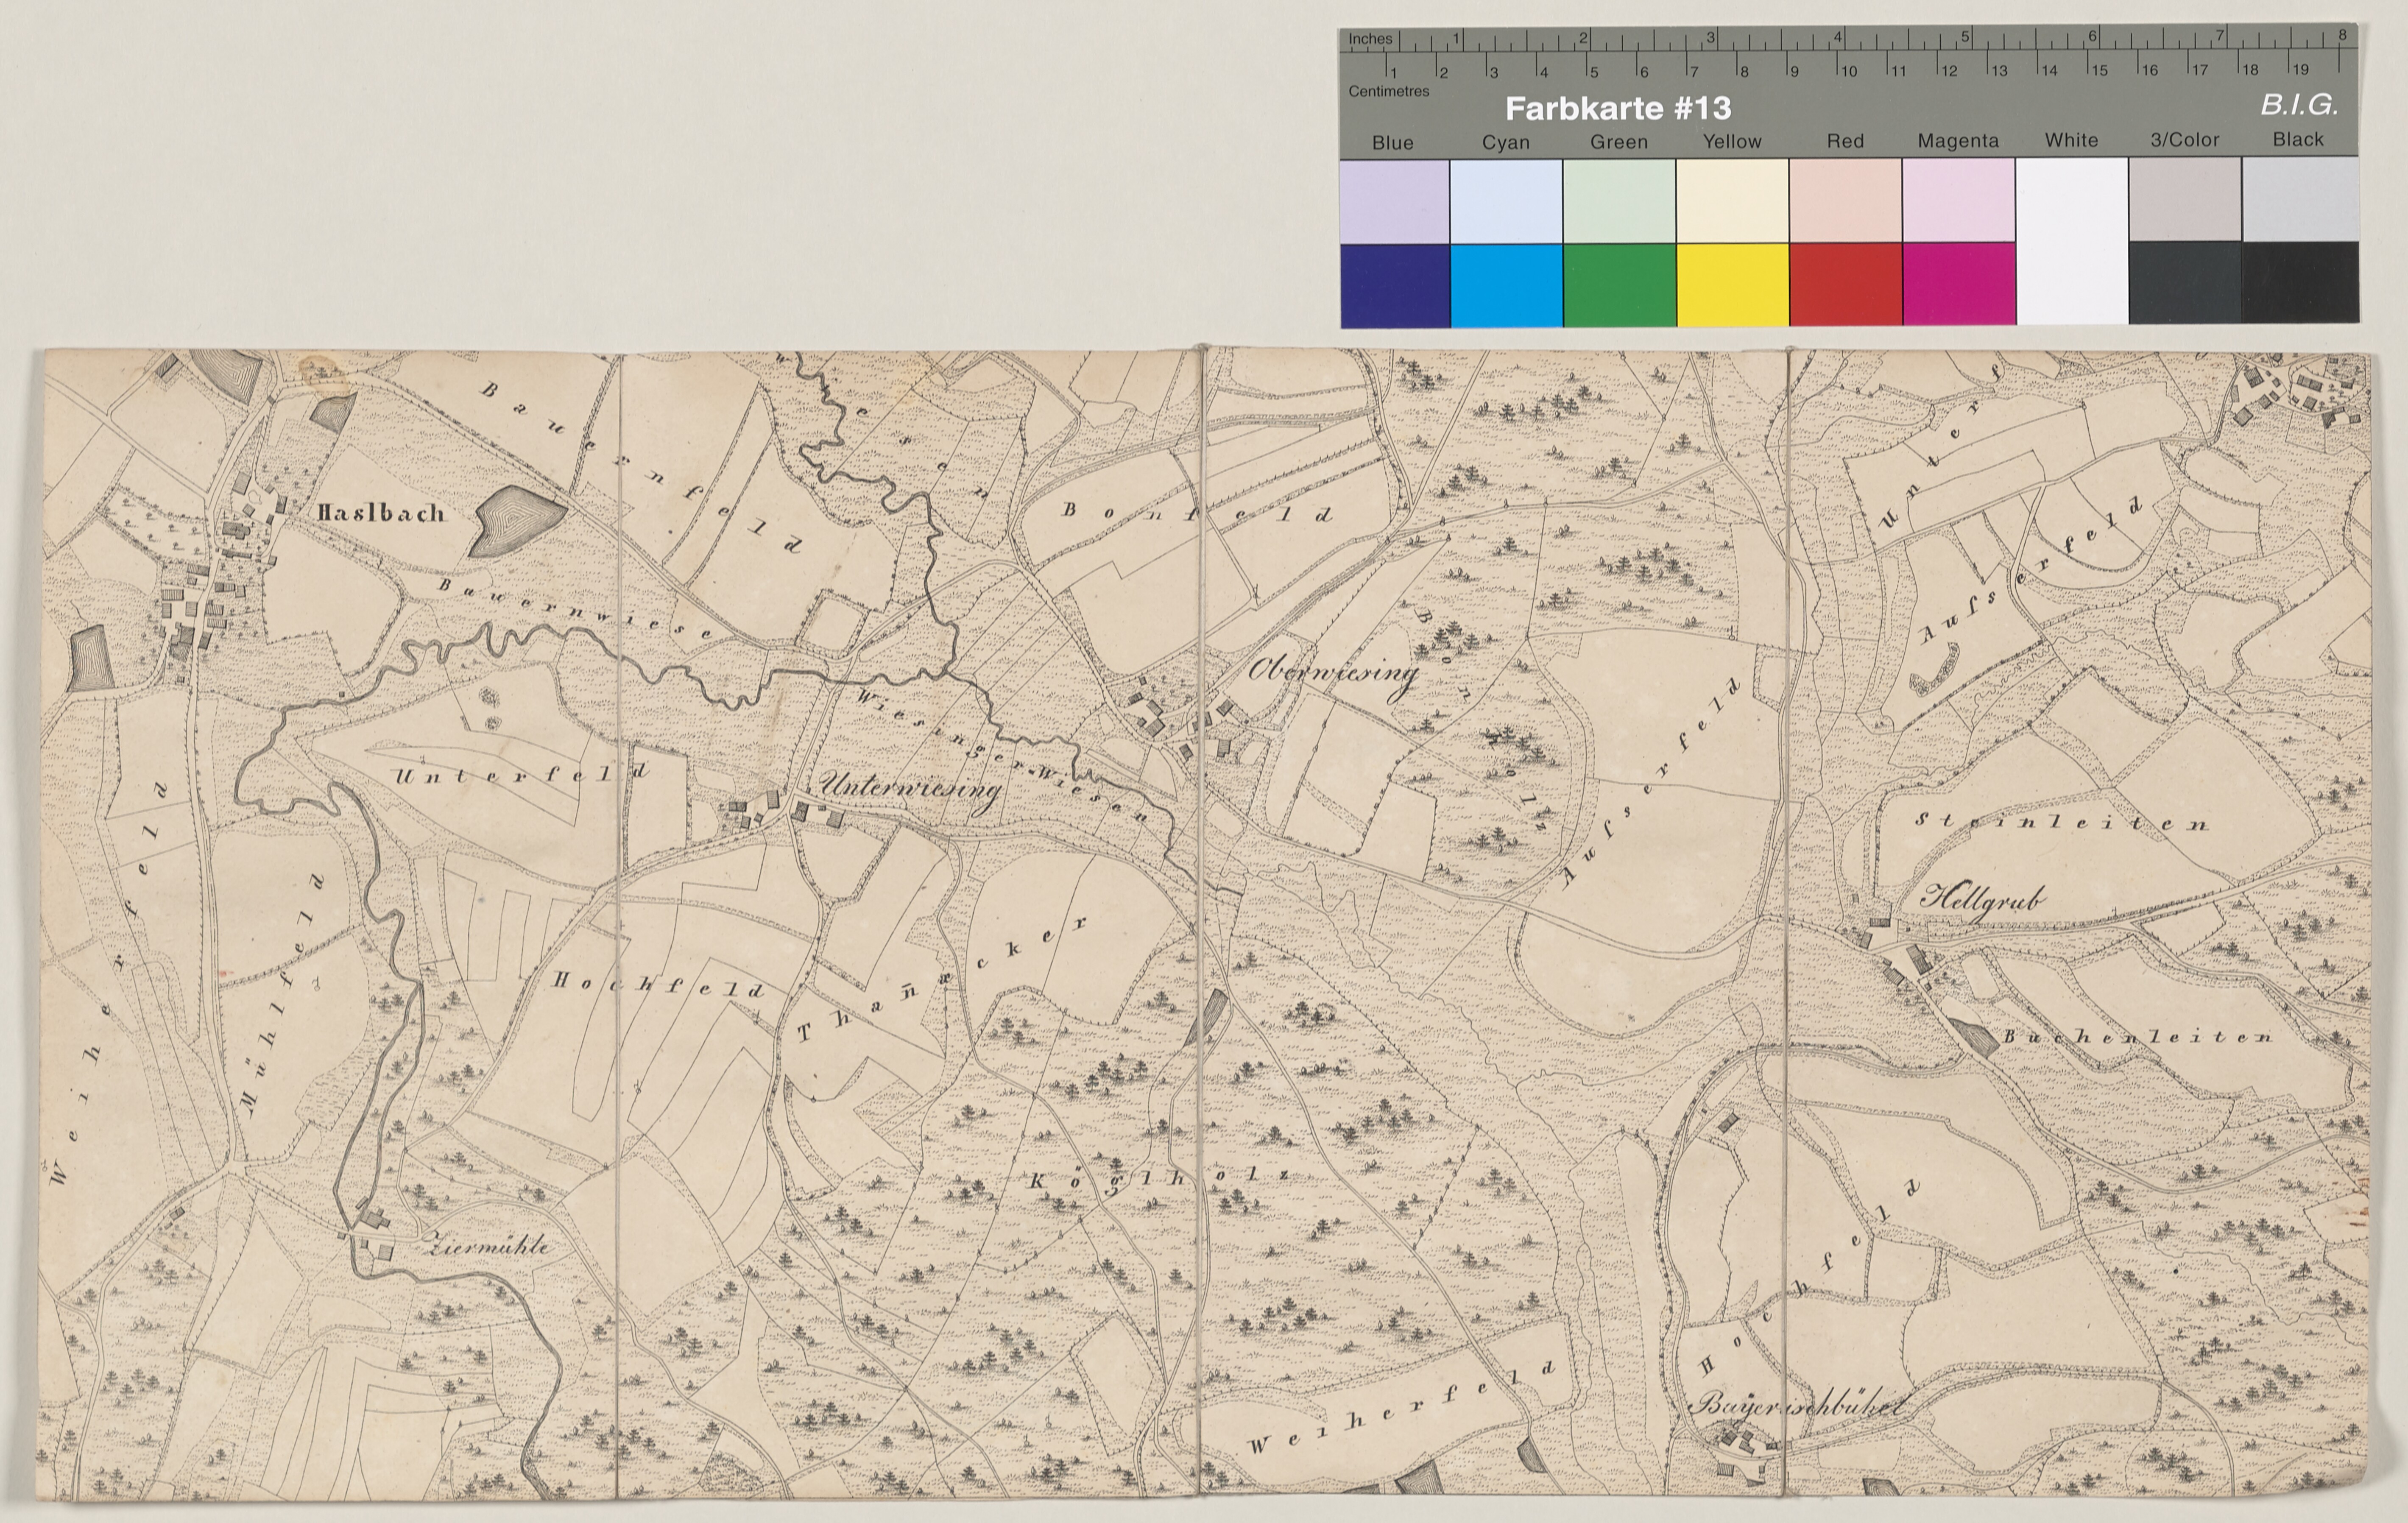The height and width of the screenshot is (1523, 2408).
Task: Select the 'Bonfeld' field label
Action: point(1198,513)
